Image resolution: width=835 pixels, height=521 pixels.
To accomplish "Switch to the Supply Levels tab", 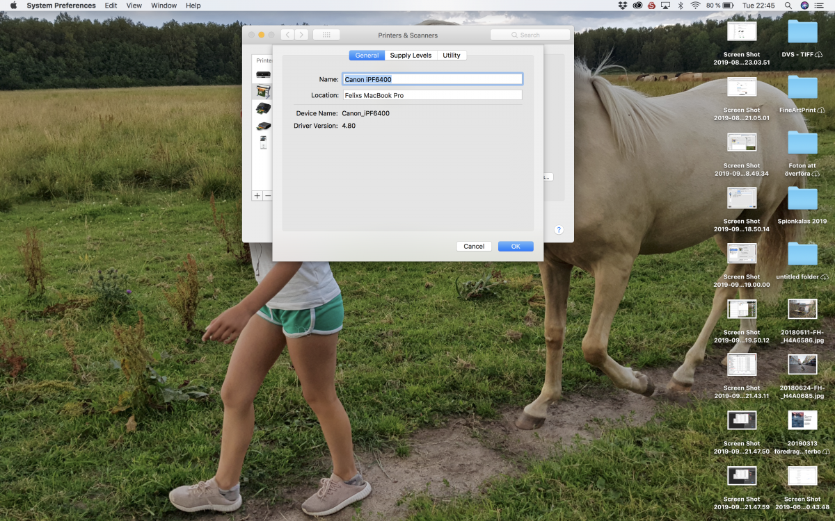I will tap(411, 56).
